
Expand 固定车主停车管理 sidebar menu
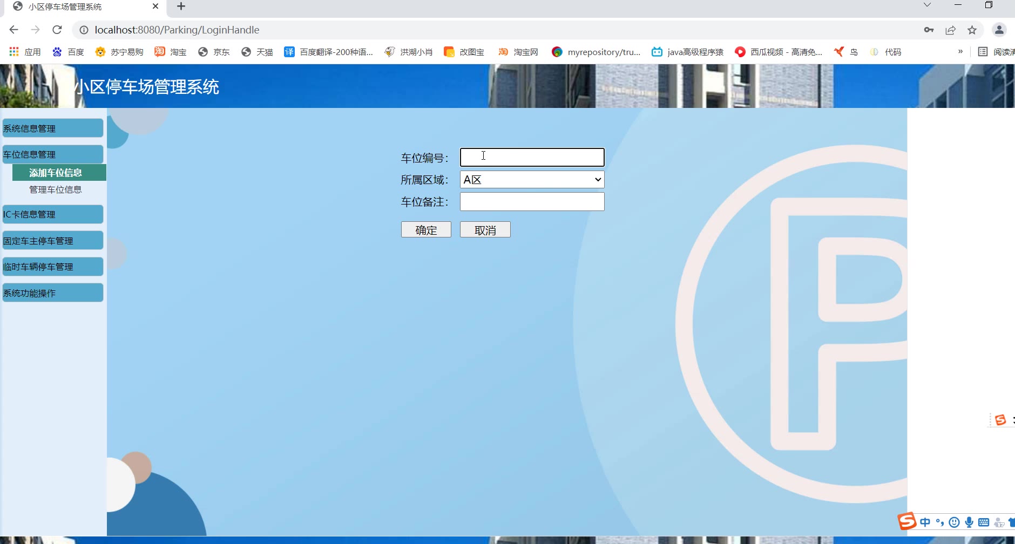[x=52, y=240]
